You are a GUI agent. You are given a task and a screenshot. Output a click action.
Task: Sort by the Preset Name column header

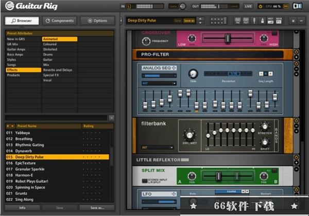tap(48, 126)
